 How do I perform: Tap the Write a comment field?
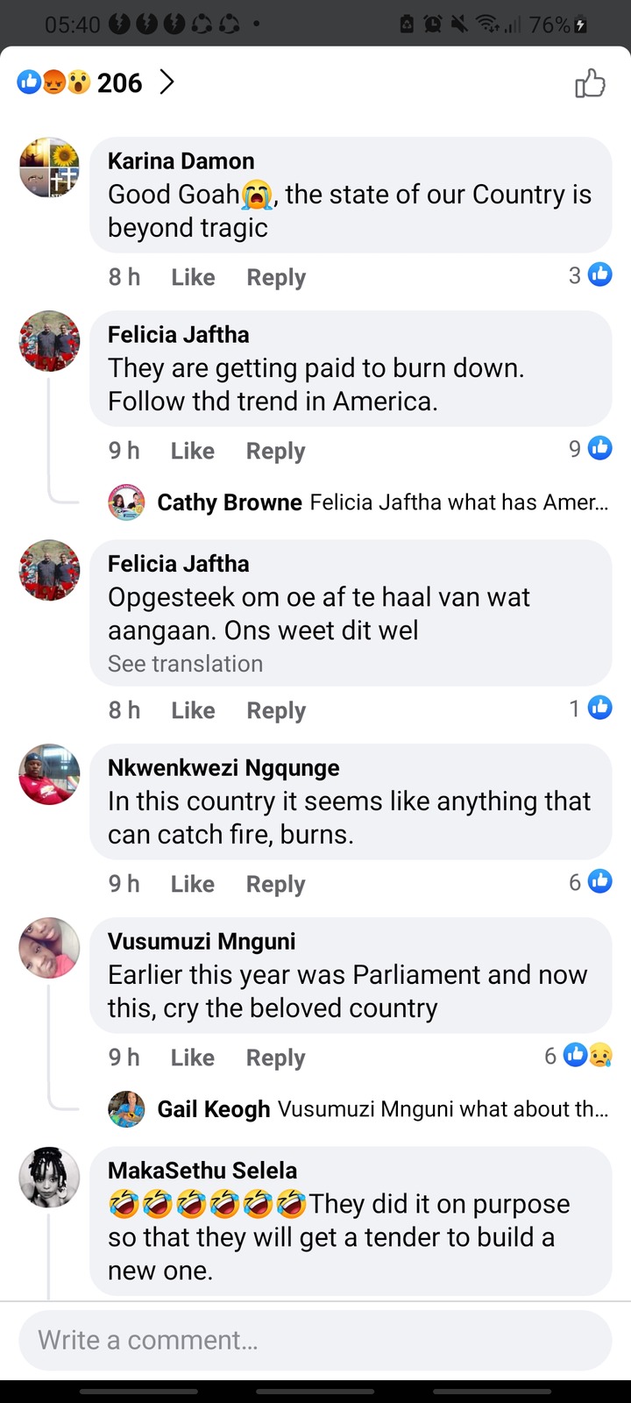point(315,1340)
